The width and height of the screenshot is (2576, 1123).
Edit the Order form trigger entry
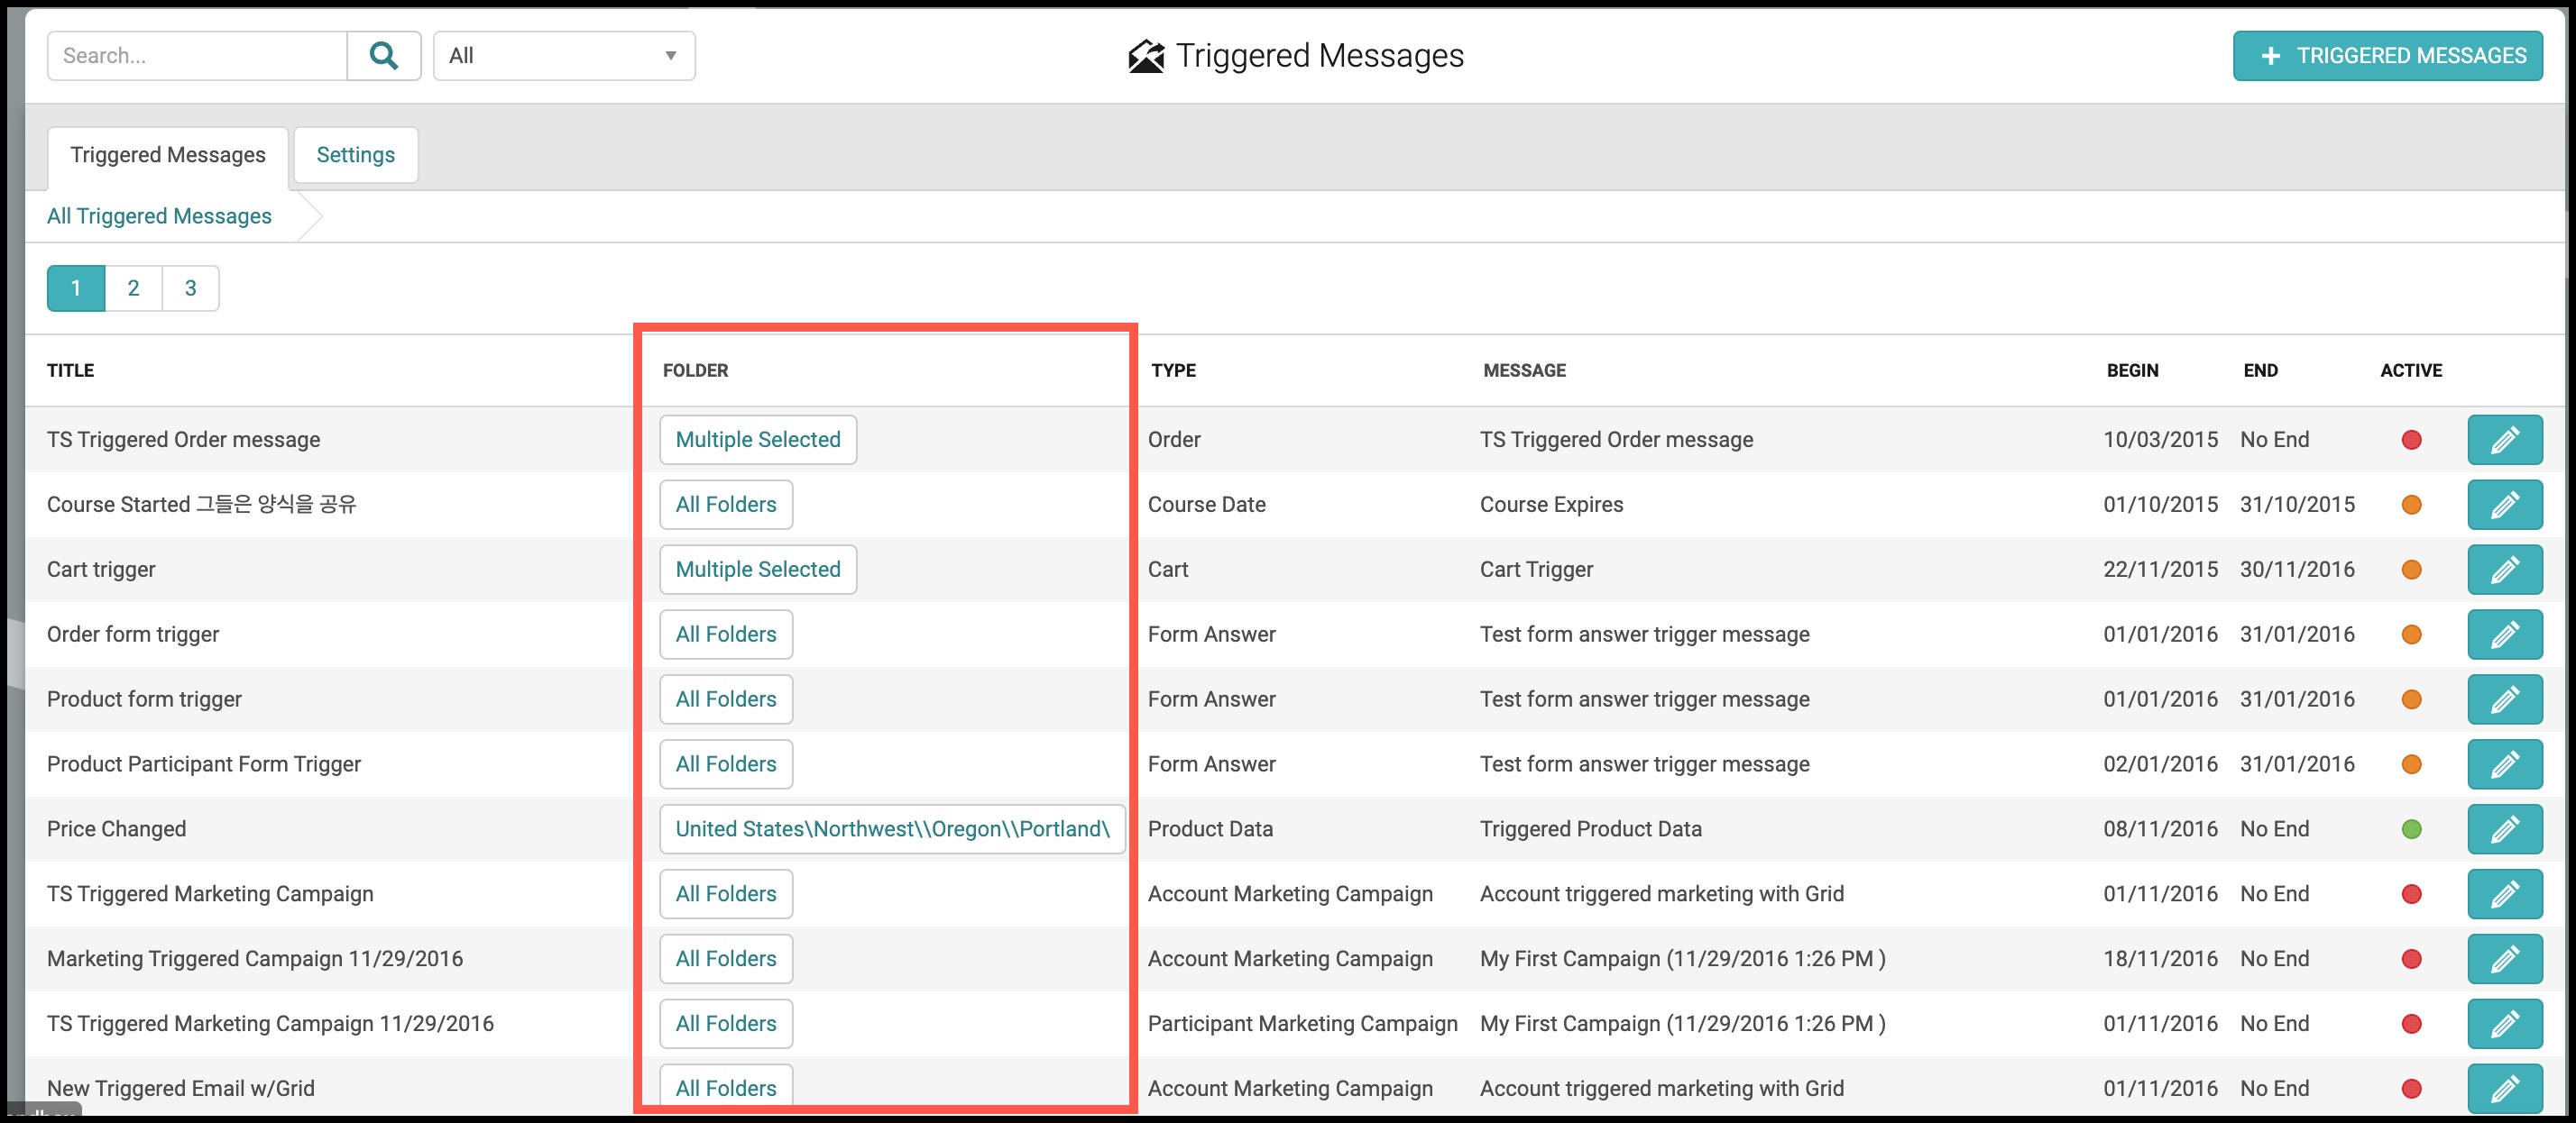click(x=2504, y=635)
